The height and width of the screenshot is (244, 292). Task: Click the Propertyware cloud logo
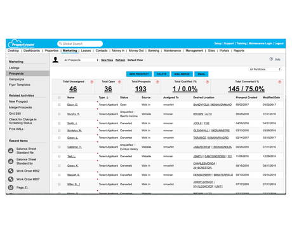21,44
